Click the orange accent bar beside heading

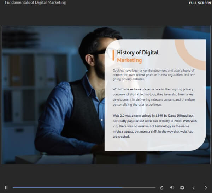(113, 55)
